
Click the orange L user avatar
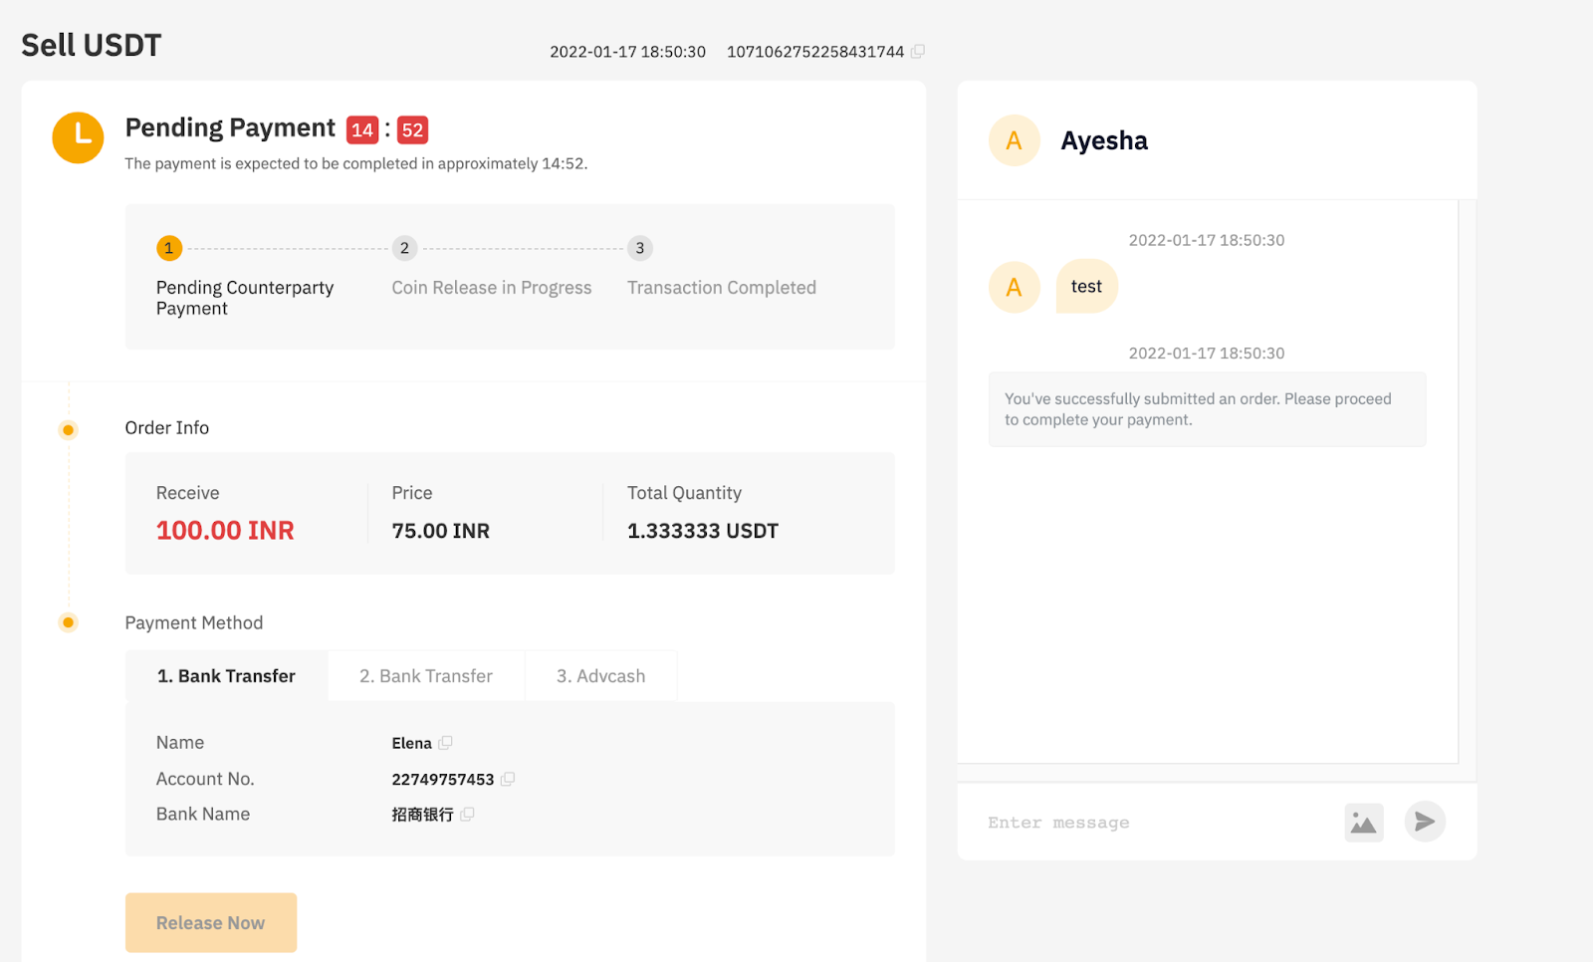click(78, 137)
